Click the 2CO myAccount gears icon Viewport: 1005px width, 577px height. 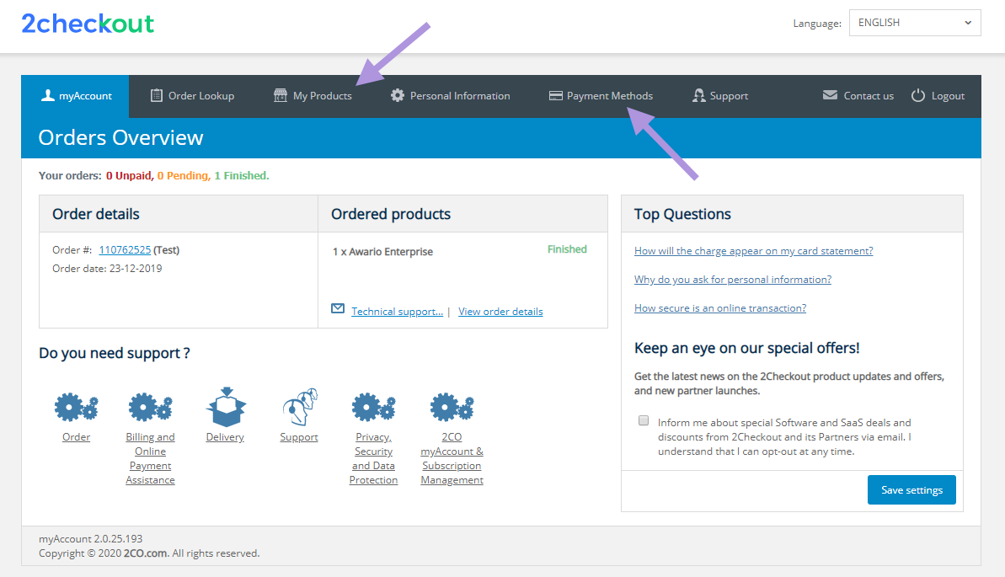point(452,407)
